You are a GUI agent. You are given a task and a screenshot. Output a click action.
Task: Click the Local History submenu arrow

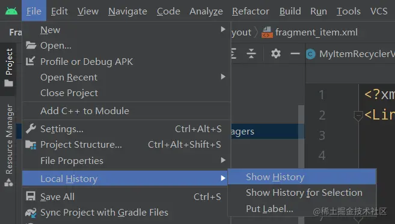pyautogui.click(x=223, y=178)
